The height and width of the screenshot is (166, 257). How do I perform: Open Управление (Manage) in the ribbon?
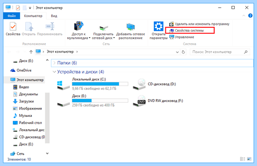click(182, 37)
